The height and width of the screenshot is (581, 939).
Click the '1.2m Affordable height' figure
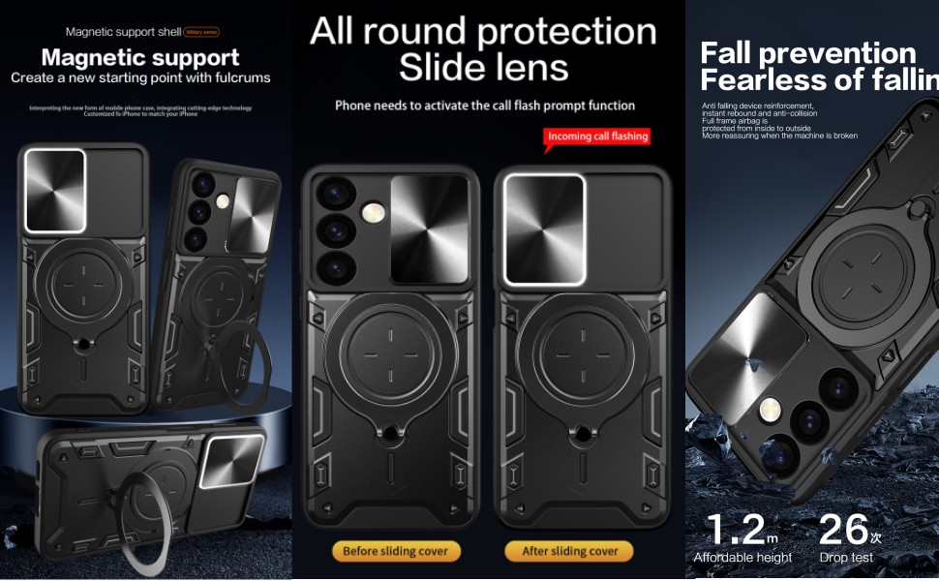point(742,537)
